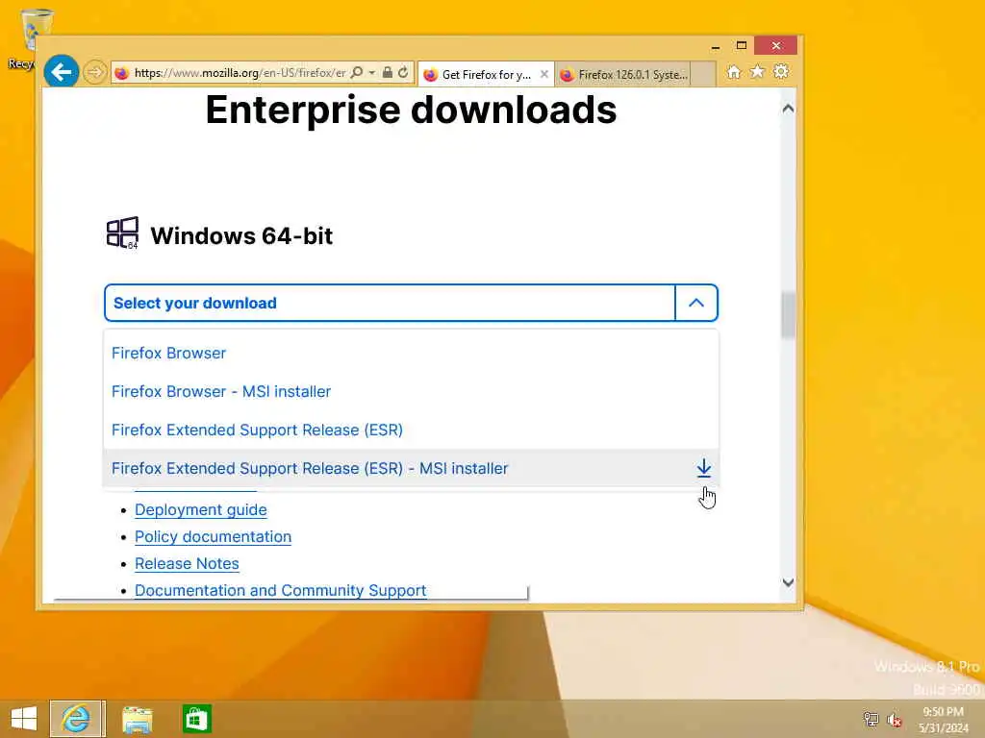Screen dimensions: 985x738
Task: Open a new blank tab button
Action: (703, 74)
